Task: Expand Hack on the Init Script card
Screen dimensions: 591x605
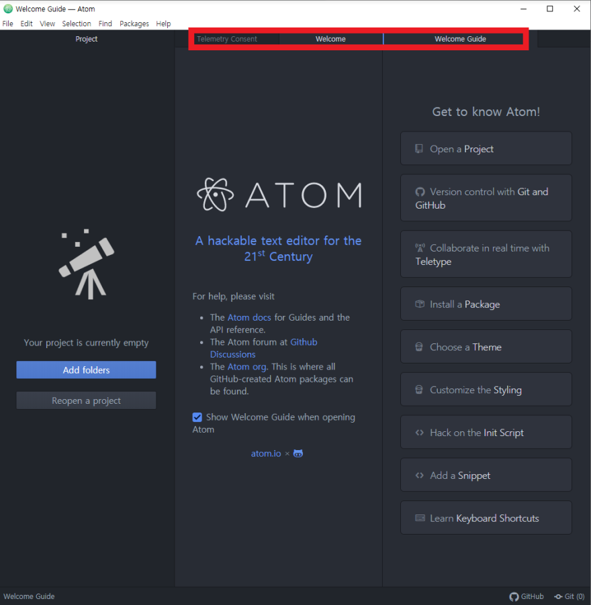Action: (x=486, y=432)
